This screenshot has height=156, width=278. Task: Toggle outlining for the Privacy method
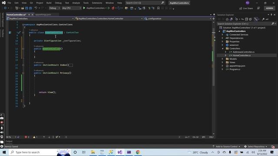point(23,73)
